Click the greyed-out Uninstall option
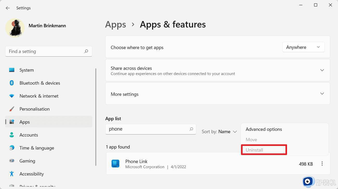Screen dimensions: 338x189 pyautogui.click(x=254, y=150)
